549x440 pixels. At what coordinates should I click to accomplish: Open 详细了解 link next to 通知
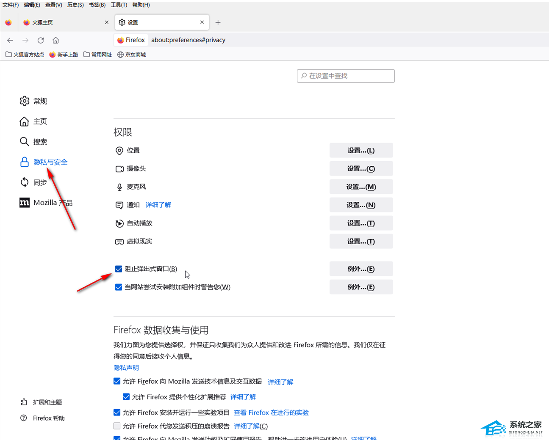coord(158,205)
